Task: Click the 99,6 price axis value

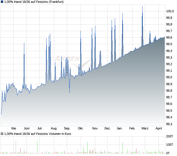Action: [x=169, y=38]
